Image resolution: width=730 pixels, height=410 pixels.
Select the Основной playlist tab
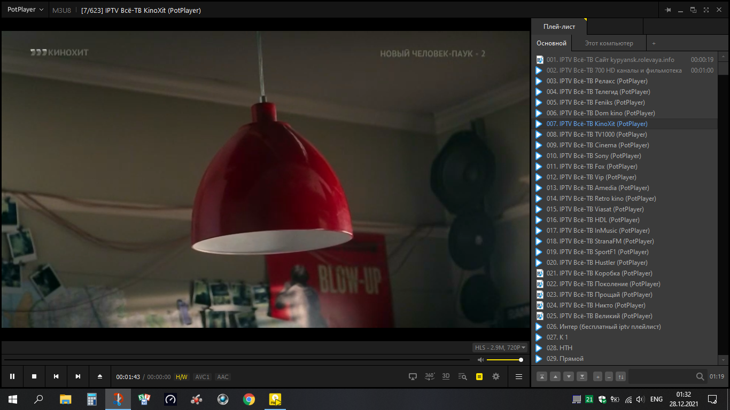pyautogui.click(x=552, y=43)
